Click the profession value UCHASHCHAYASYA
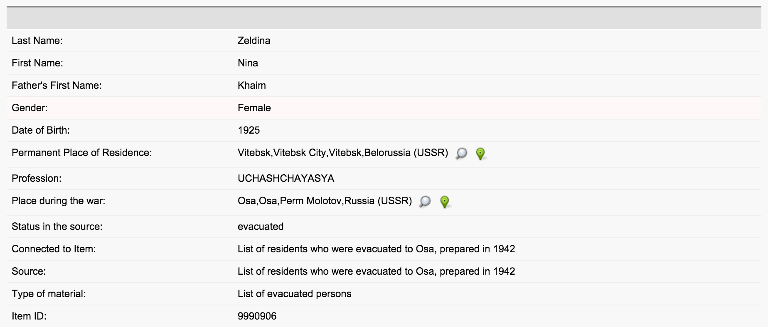This screenshot has height=327, width=768. click(286, 178)
